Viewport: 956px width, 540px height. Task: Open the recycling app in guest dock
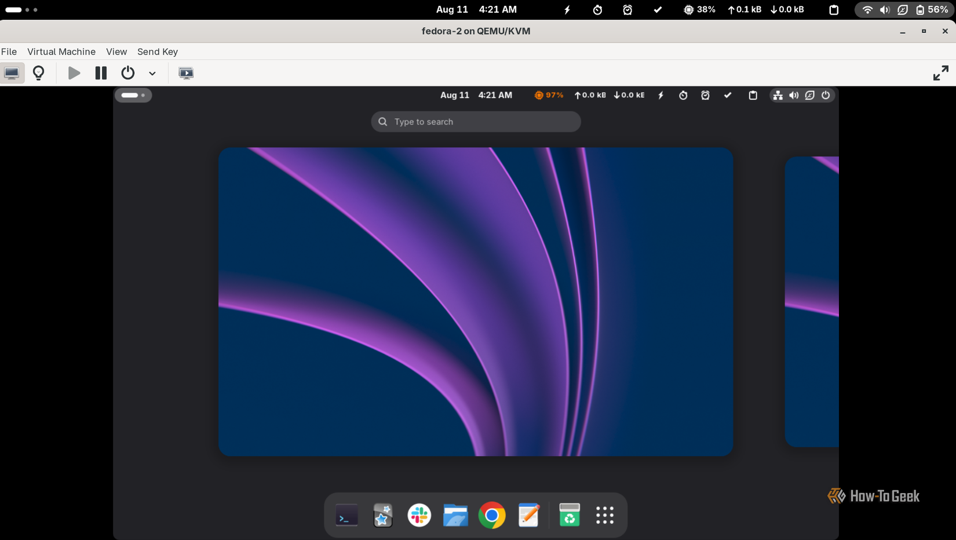pos(570,515)
